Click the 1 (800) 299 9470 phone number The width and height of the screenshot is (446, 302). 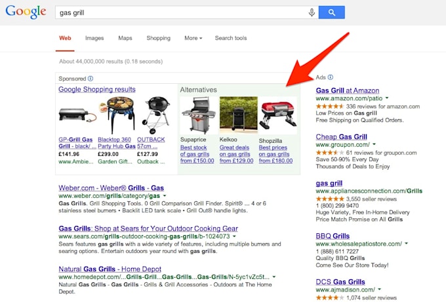point(337,206)
